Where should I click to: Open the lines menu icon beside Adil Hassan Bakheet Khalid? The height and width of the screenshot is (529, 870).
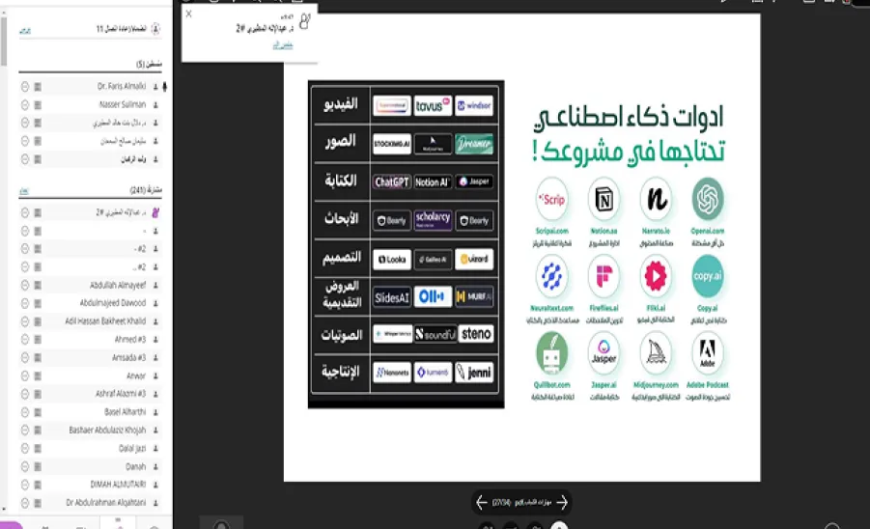click(38, 321)
